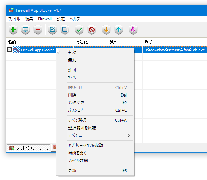This screenshot has height=180, width=207.
Task: Click the blocked icon beside Firewall App Blocker row
Action: pos(16,50)
